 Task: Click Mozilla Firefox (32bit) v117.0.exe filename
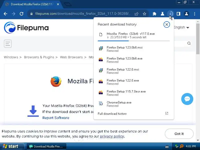[x=130, y=34]
